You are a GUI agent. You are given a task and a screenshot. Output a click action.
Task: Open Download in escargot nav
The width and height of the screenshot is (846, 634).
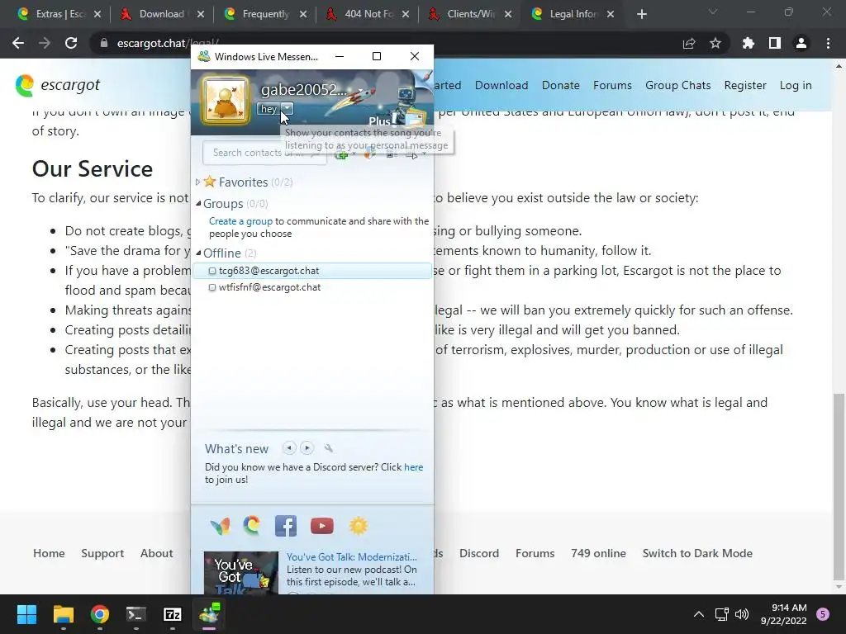[501, 85]
